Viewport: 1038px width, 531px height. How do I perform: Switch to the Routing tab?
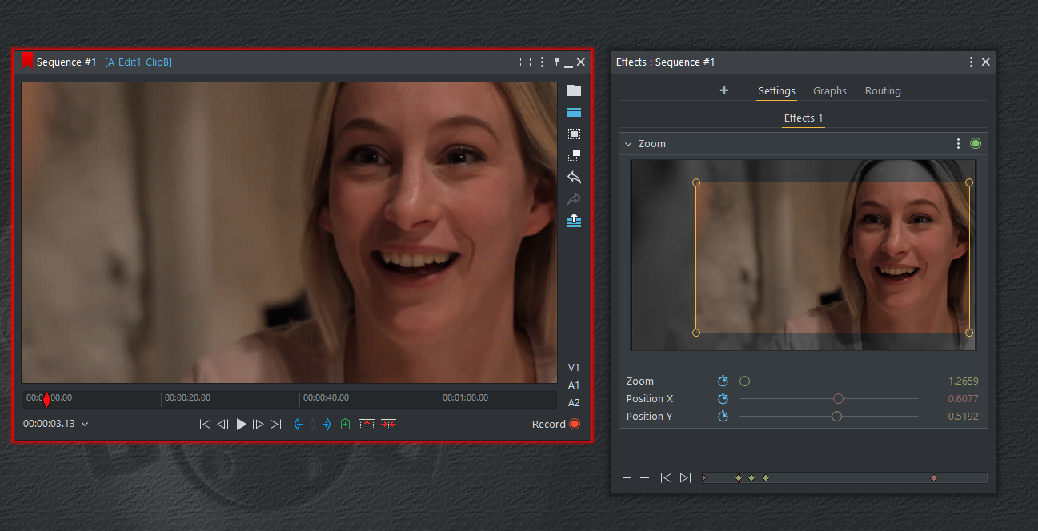coord(883,91)
